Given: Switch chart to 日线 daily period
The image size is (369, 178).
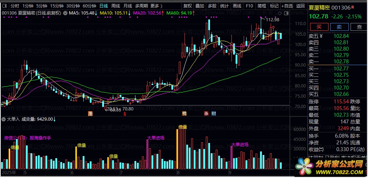Looking at the screenshot, I should tap(104, 6).
